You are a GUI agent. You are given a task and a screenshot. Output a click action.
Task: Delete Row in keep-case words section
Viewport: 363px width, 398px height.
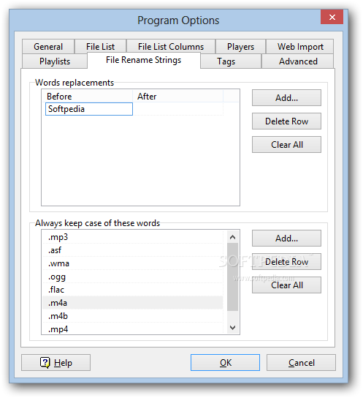click(x=286, y=261)
